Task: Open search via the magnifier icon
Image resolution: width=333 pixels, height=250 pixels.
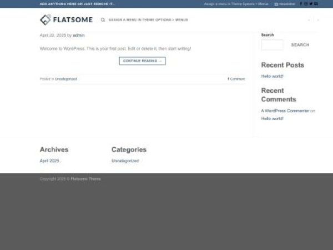Action: click(103, 20)
